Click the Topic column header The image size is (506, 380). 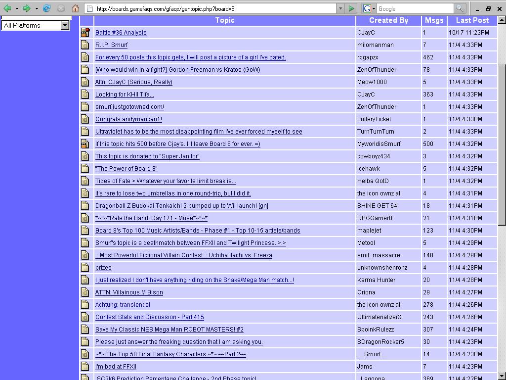[x=224, y=20]
